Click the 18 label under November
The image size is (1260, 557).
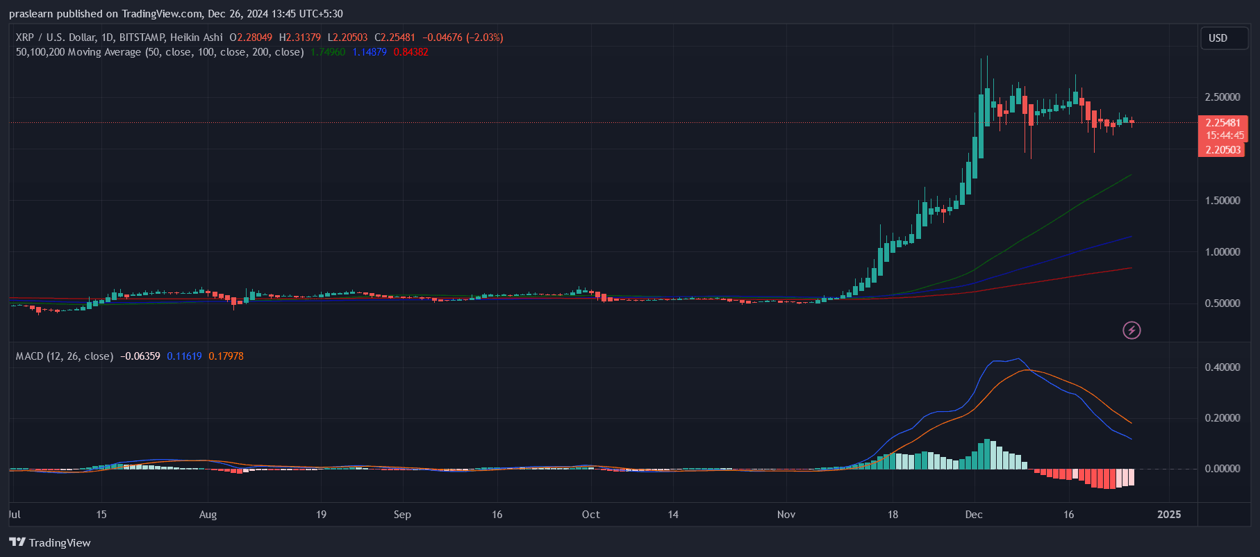point(893,515)
